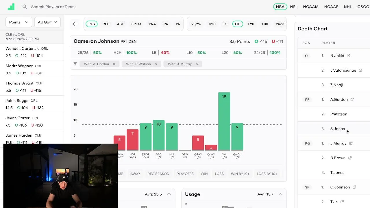Open C.Johnson external link icon
Screen dimensions: 370x208
click(x=354, y=187)
